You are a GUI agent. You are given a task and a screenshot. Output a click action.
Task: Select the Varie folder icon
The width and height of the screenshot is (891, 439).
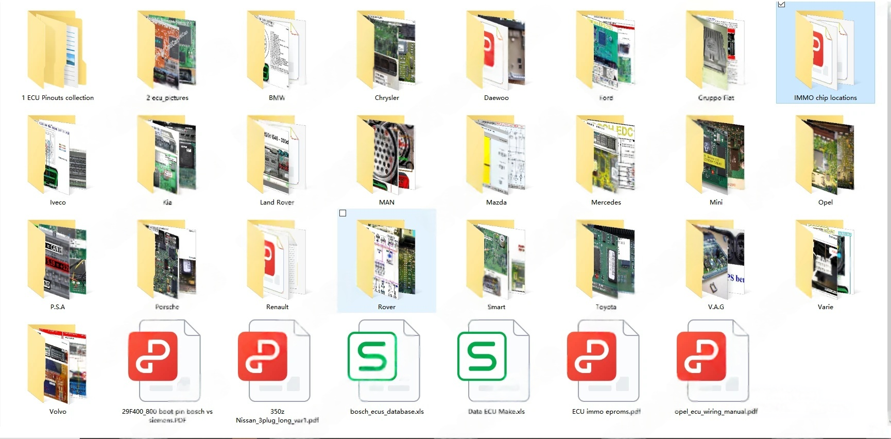click(826, 259)
